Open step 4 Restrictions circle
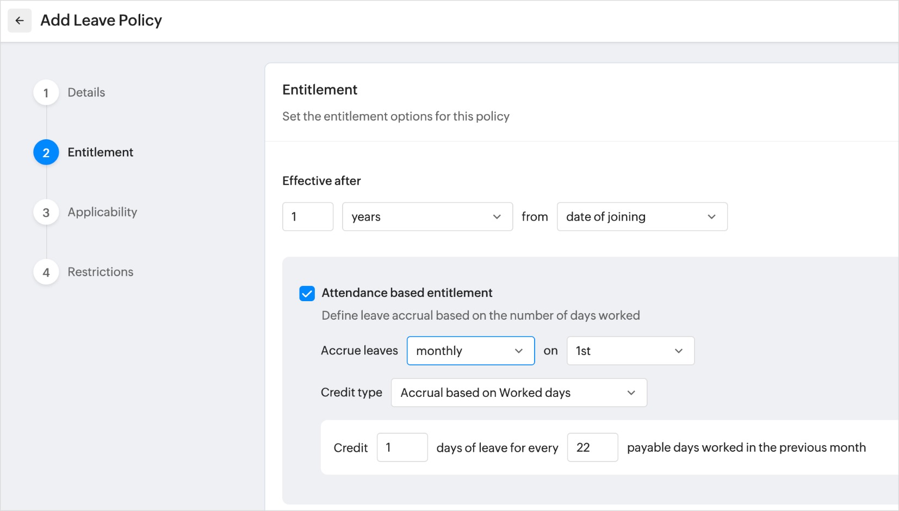This screenshot has width=899, height=511. pyautogui.click(x=46, y=272)
